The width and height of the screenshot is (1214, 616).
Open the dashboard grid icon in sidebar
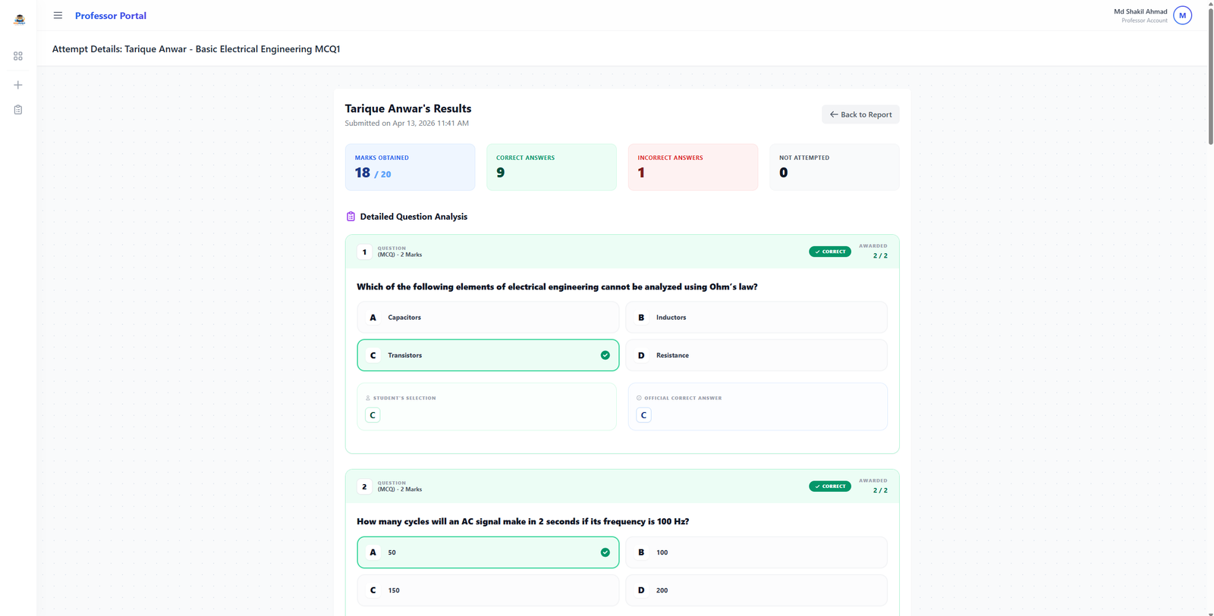[18, 56]
